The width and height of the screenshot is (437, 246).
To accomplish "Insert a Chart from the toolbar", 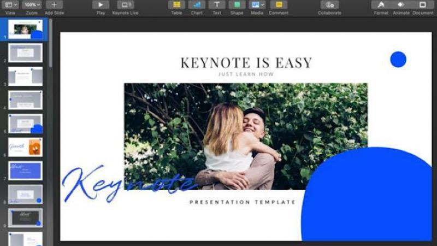I will [x=197, y=5].
